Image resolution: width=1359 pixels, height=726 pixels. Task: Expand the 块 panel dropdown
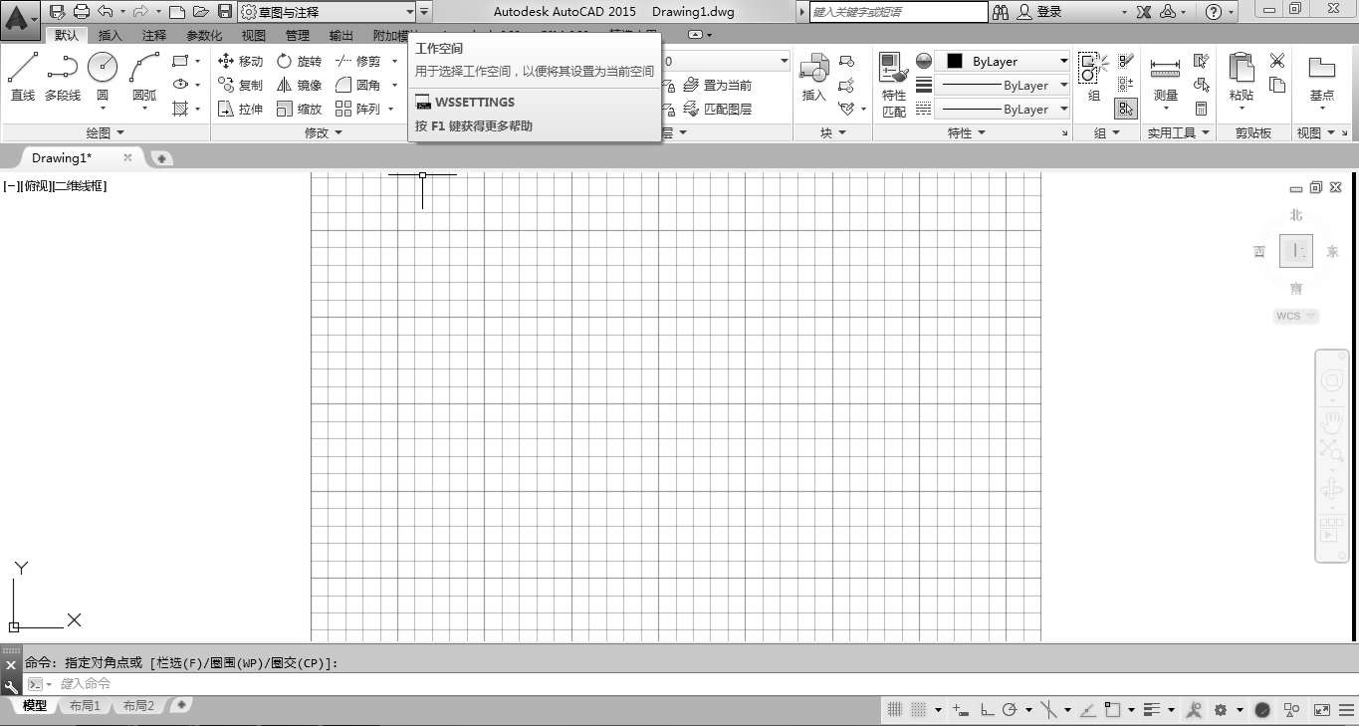(x=832, y=132)
